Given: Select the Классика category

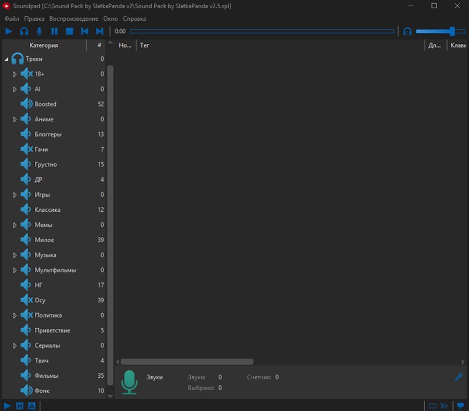Looking at the screenshot, I should [47, 210].
